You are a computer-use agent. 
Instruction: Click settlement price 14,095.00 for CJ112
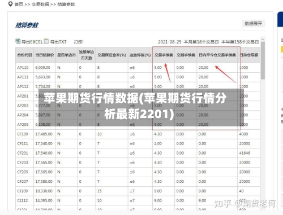[x=44, y=200]
